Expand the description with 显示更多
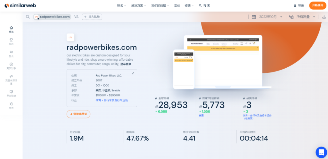 126,64
